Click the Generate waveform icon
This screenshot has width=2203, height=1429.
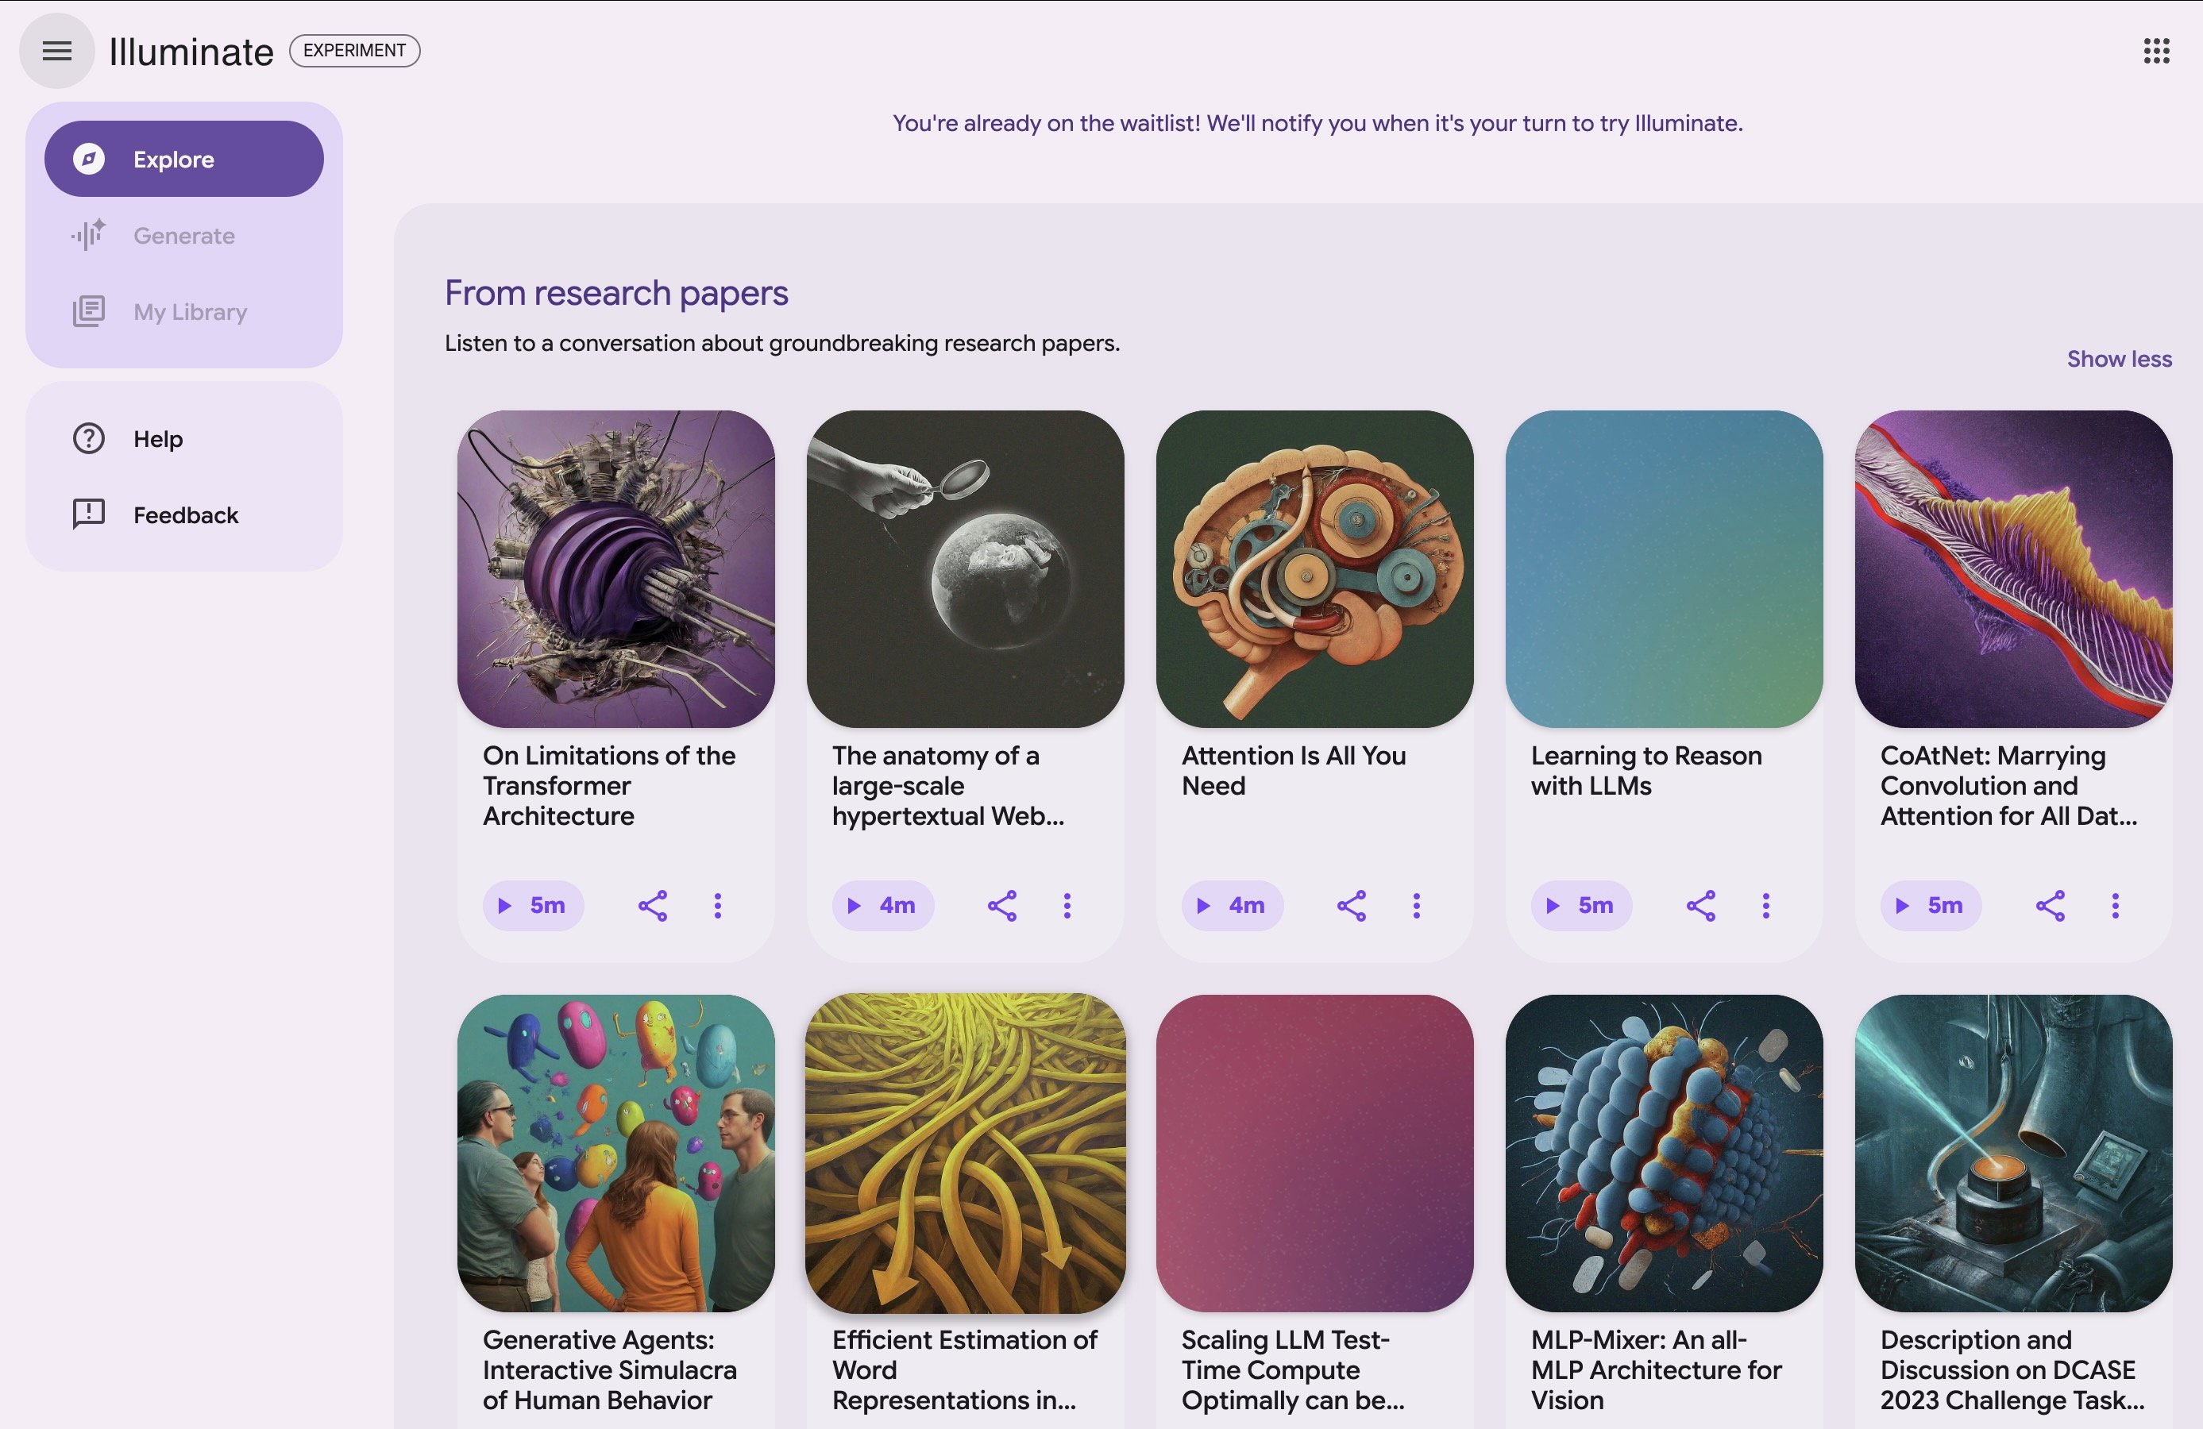(88, 235)
